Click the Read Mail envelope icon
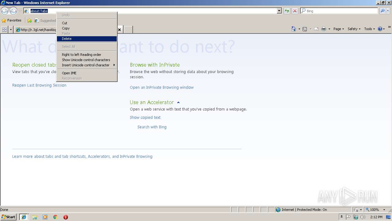Screen dimensions: 392x221 pyautogui.click(x=316, y=29)
